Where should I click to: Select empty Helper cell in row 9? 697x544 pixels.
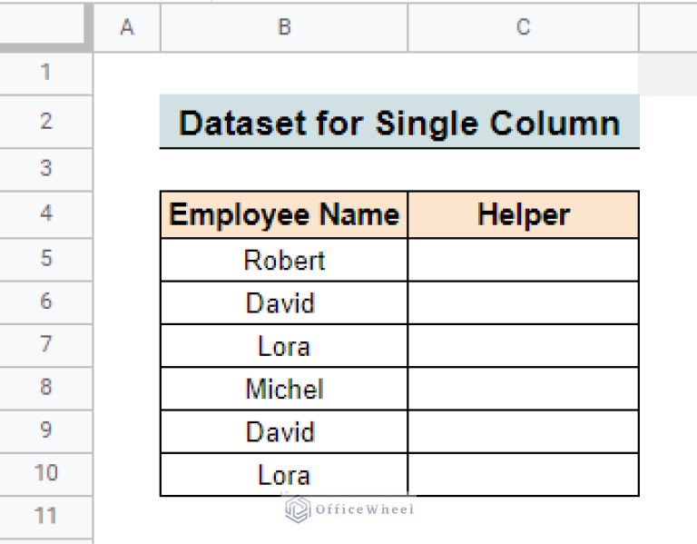coord(523,431)
